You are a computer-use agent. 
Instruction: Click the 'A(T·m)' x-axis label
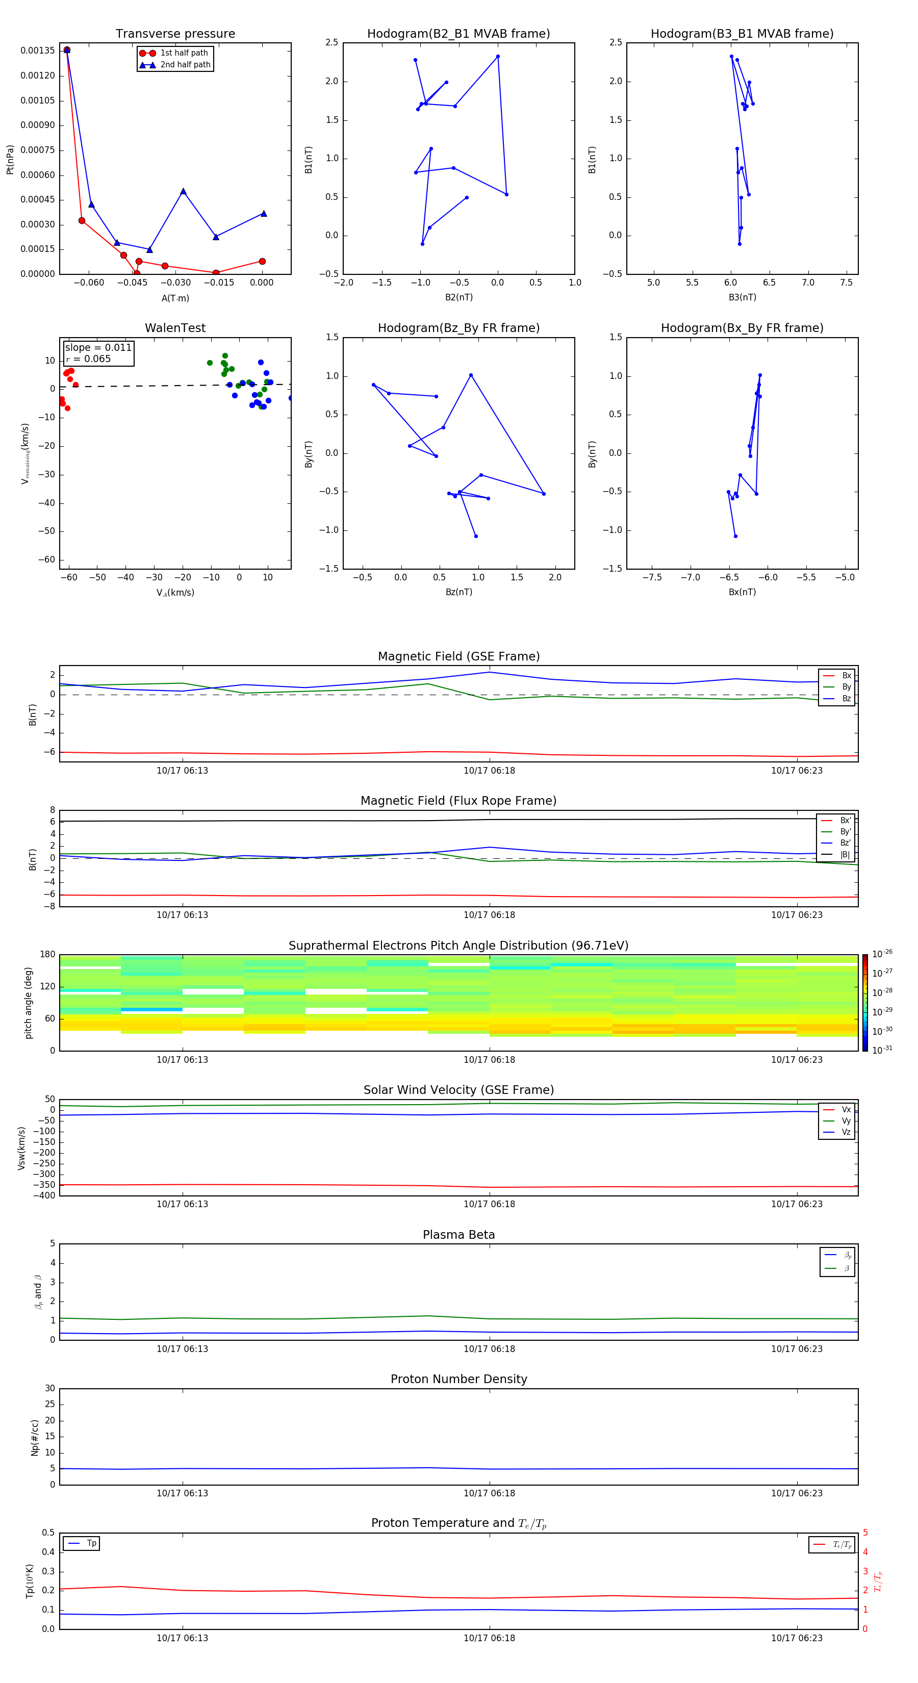(x=175, y=298)
